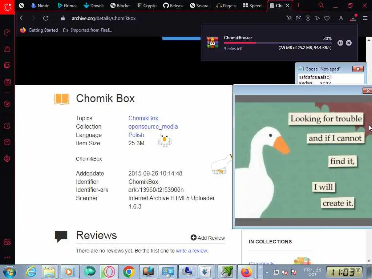The width and height of the screenshot is (372, 279).
Task: Switch to the Grimac tab
Action: [67, 5]
